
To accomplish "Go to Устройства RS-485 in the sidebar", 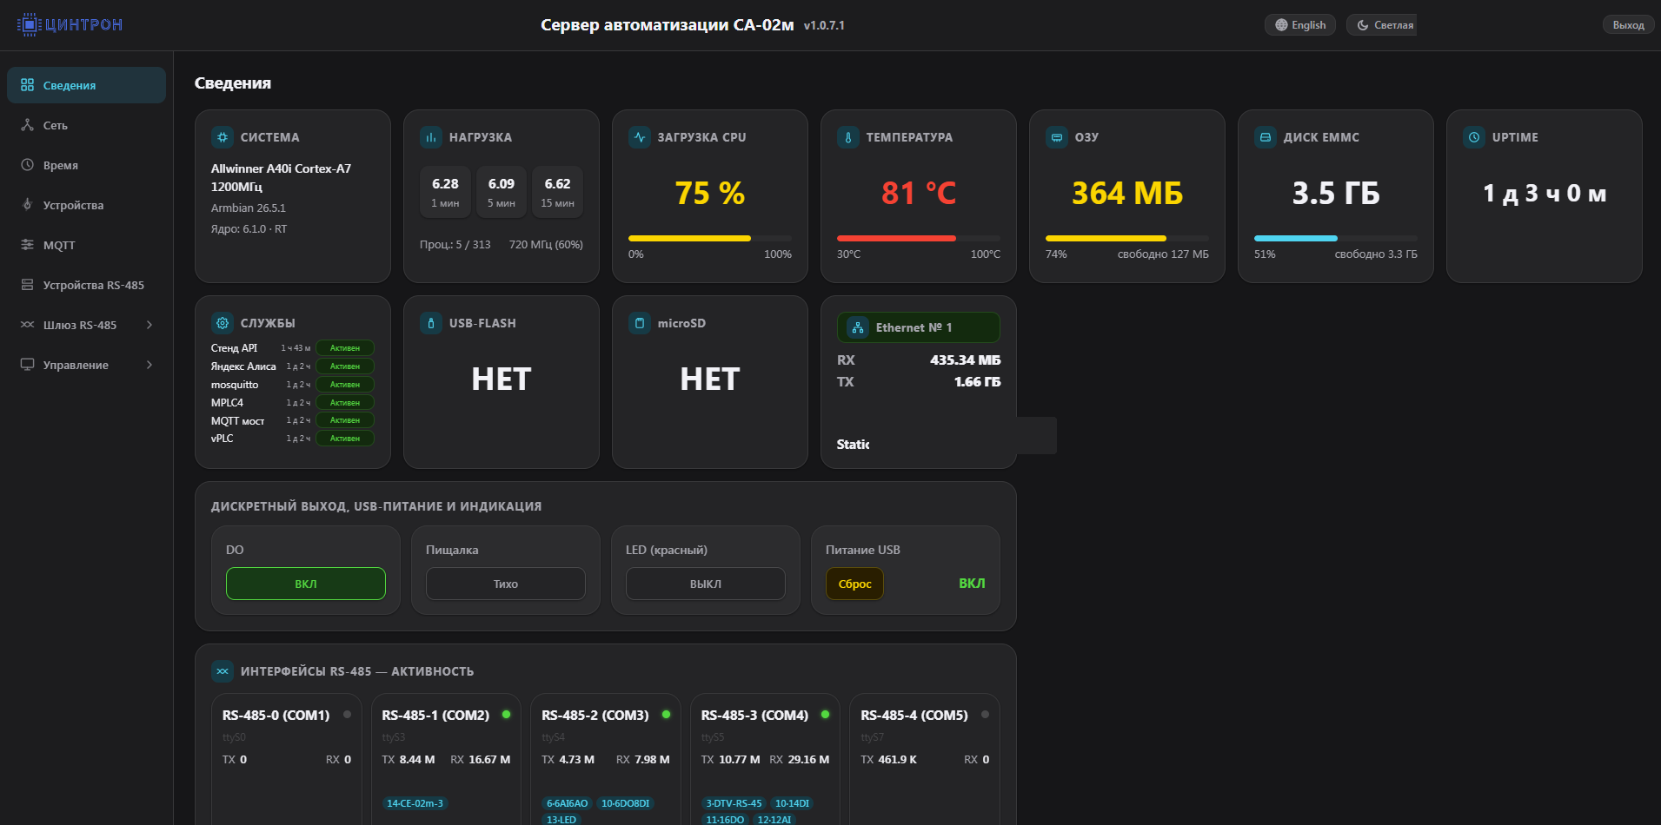I will [86, 285].
